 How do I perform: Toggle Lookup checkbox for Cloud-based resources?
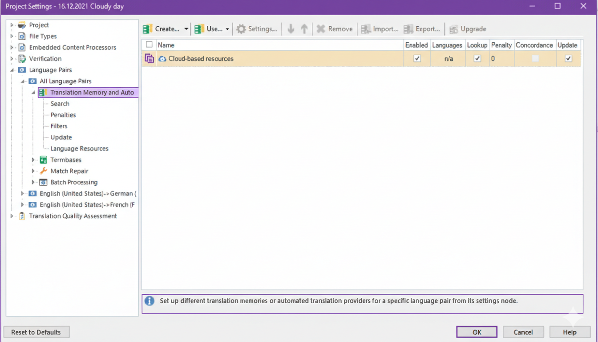[x=477, y=58]
